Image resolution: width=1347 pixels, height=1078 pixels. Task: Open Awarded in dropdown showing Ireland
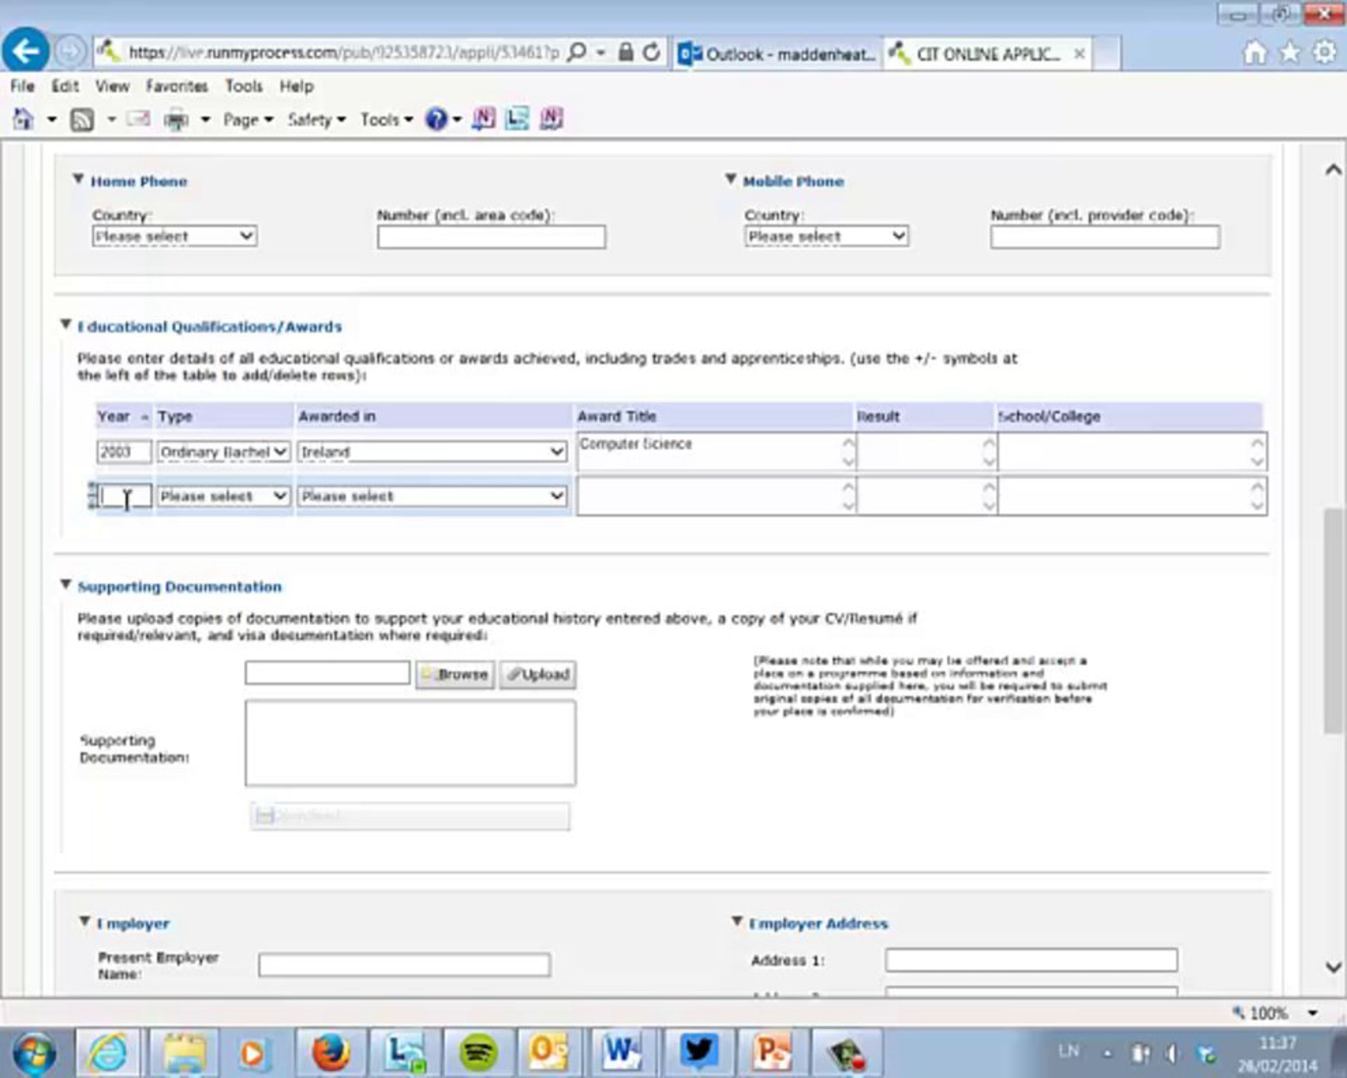pyautogui.click(x=432, y=451)
